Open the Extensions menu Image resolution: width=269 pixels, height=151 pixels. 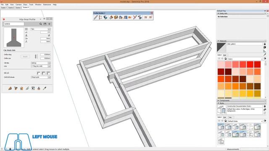click(47, 5)
